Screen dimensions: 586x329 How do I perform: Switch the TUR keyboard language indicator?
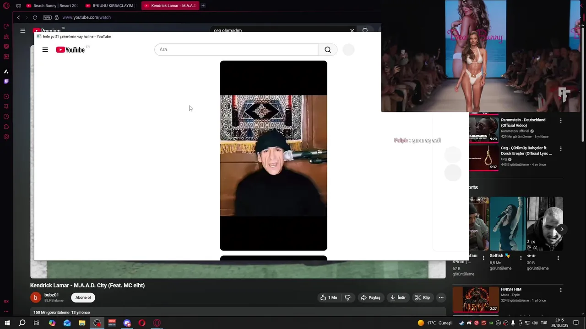[x=544, y=323]
